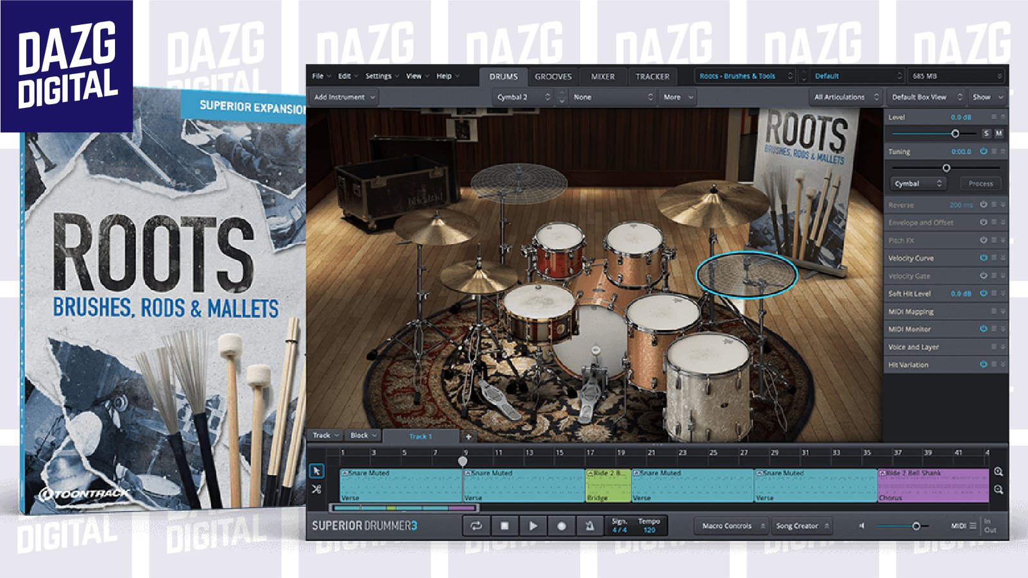Start playback with the play button
This screenshot has height=578, width=1028.
(x=533, y=526)
